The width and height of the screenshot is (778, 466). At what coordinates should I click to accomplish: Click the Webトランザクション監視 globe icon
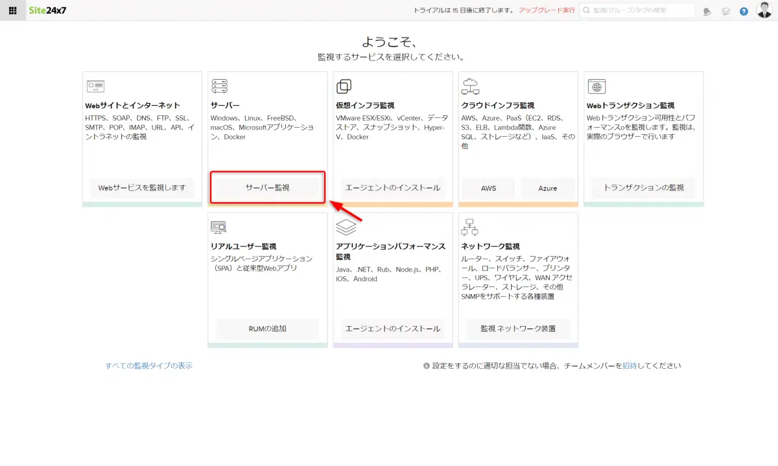(x=596, y=86)
